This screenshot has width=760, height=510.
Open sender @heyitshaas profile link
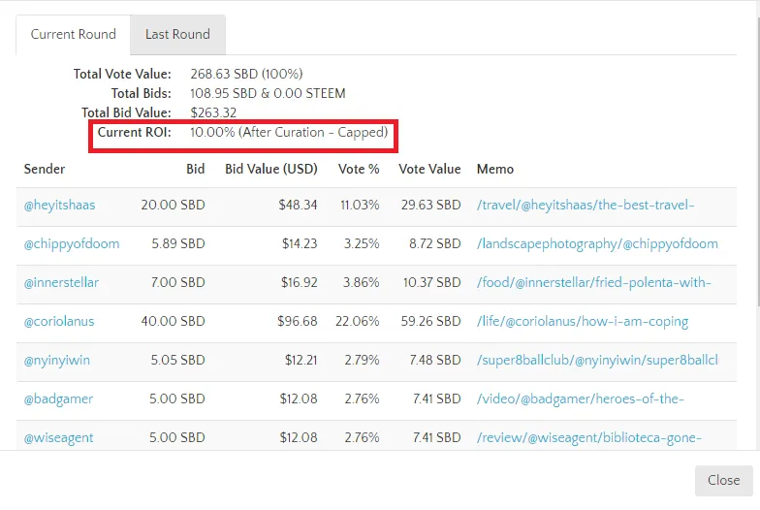click(x=60, y=206)
